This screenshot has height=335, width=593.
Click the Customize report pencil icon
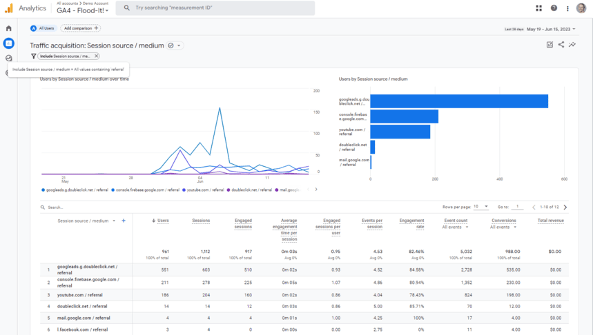pyautogui.click(x=550, y=45)
